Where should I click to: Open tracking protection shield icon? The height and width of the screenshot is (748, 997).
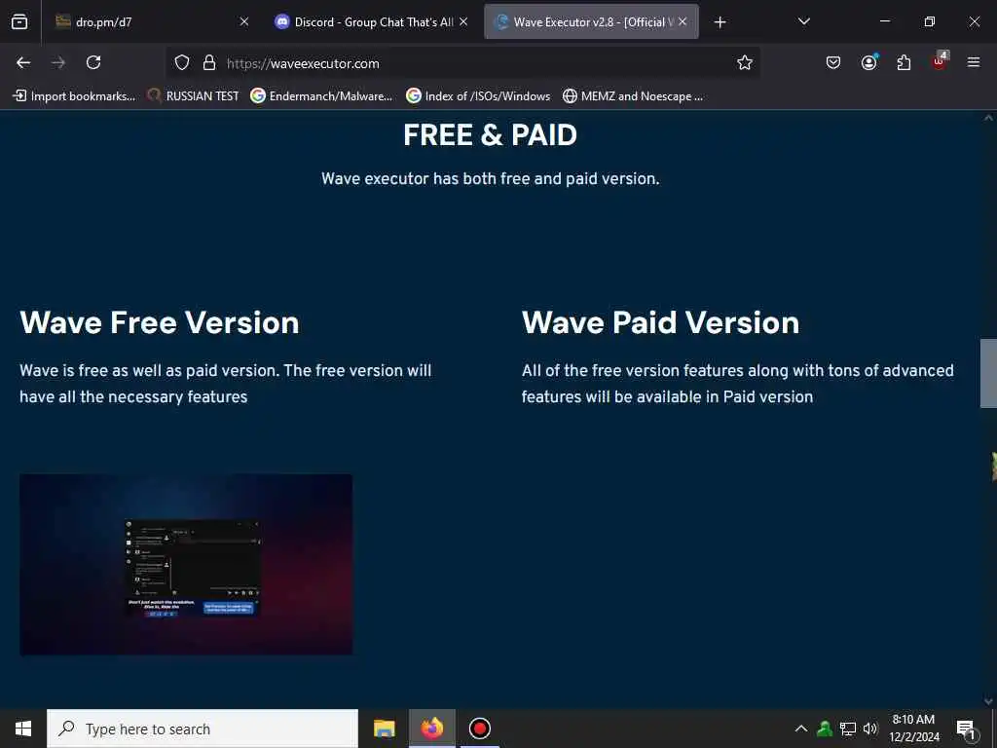(182, 63)
